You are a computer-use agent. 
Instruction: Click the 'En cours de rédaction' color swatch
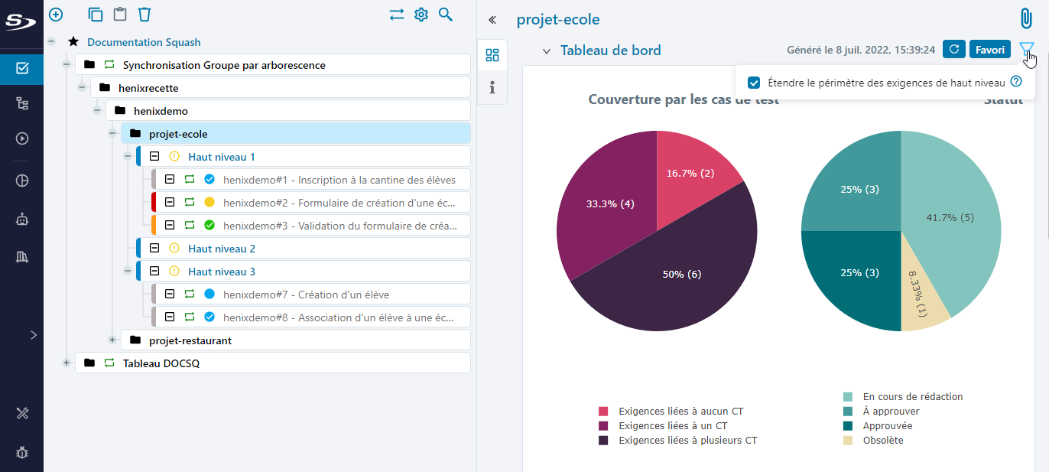[848, 396]
